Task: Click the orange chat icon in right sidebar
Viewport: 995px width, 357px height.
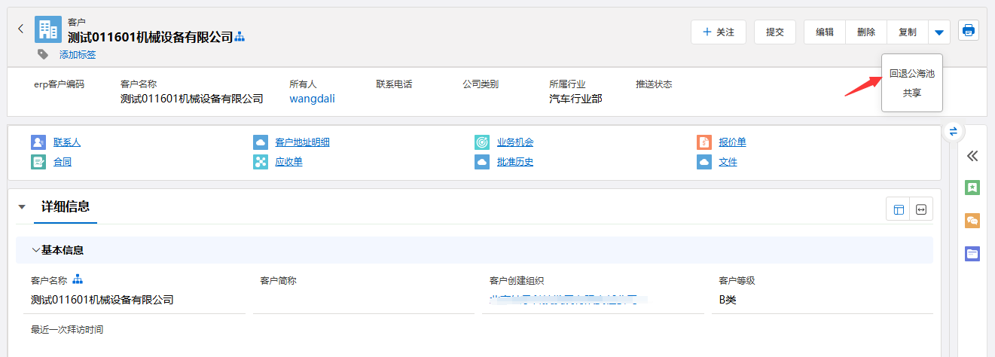Action: pos(972,221)
